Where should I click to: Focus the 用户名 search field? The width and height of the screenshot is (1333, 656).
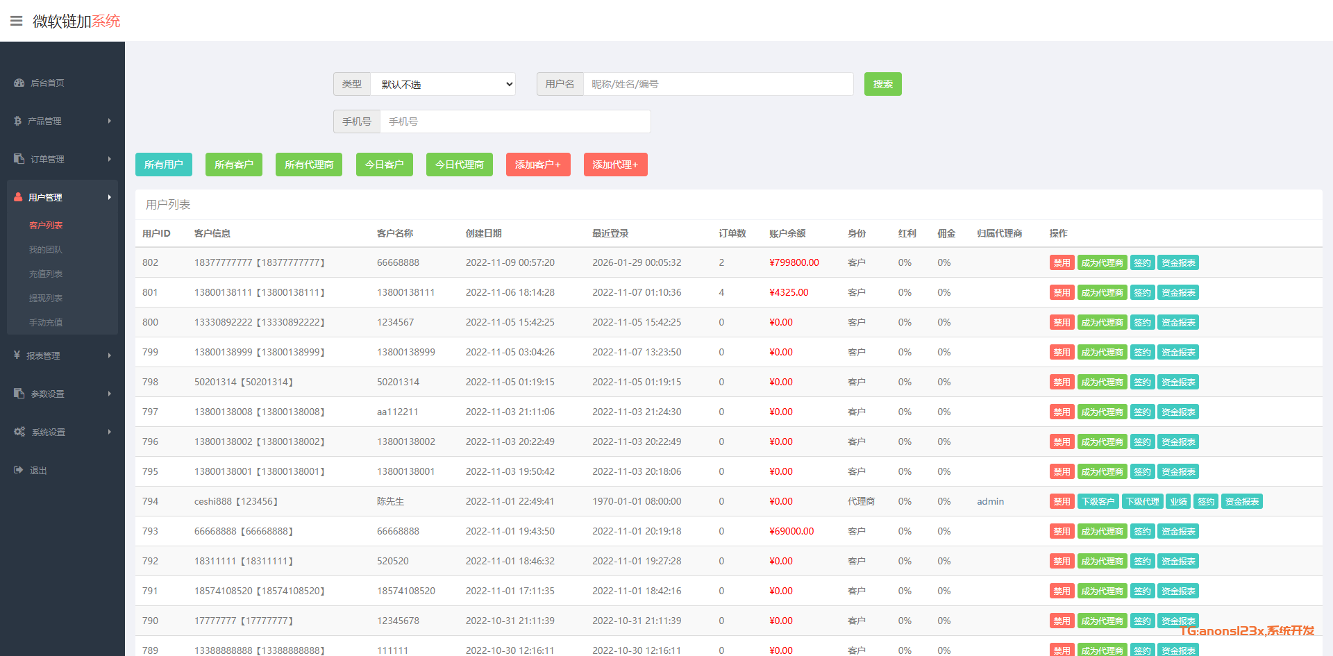(718, 84)
